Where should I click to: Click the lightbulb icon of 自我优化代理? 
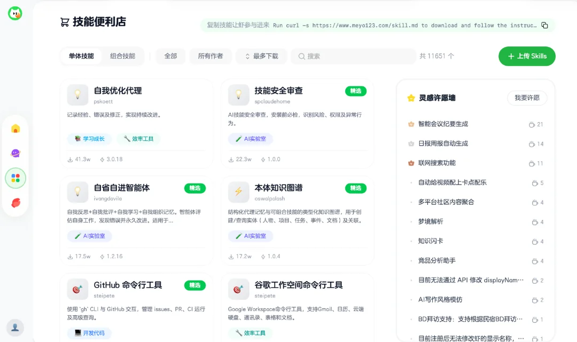[77, 95]
